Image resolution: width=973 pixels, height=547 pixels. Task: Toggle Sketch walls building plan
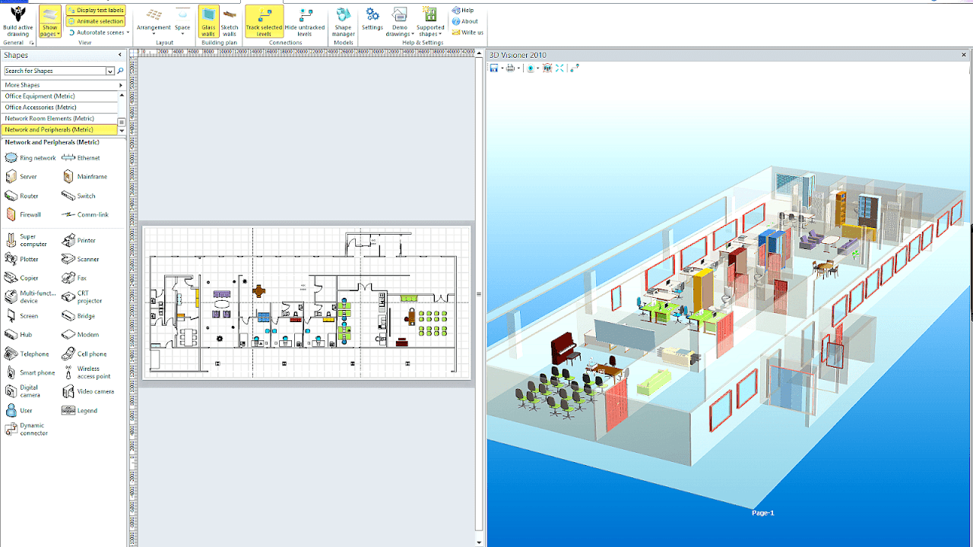pyautogui.click(x=230, y=21)
